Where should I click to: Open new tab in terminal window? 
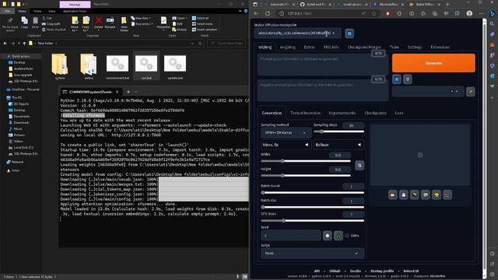tap(128, 92)
